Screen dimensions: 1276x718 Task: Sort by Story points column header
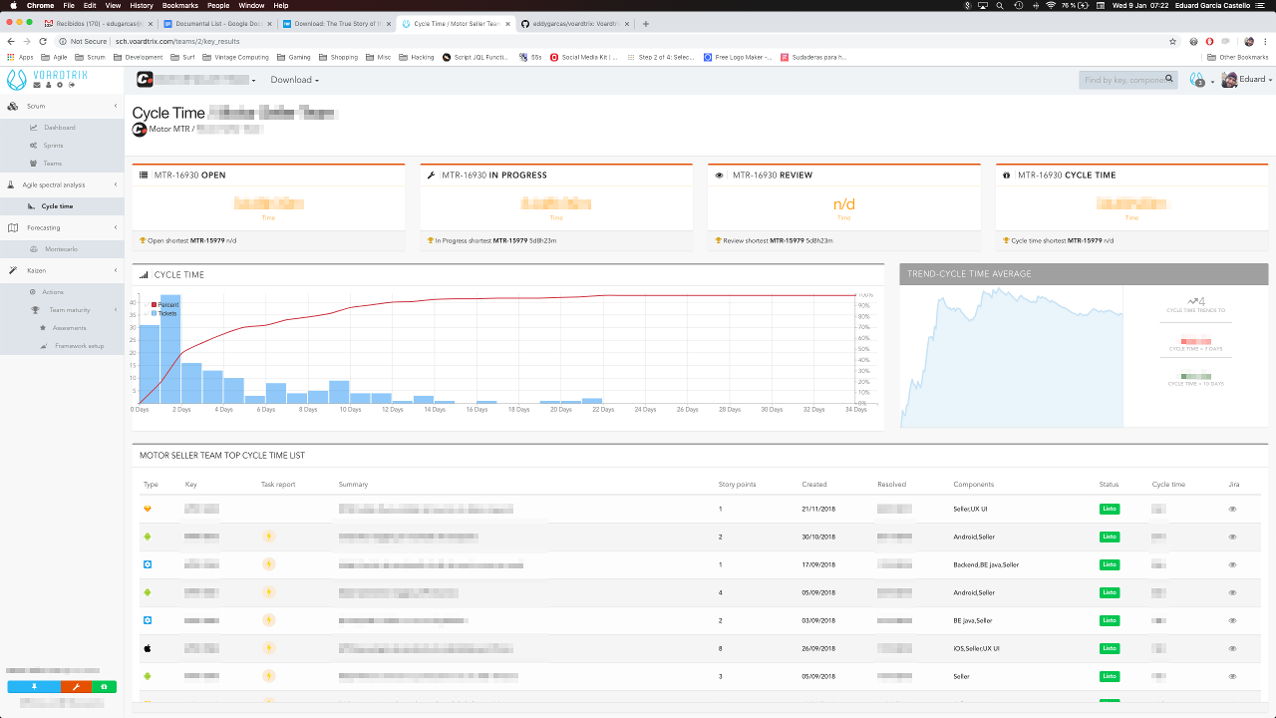tap(737, 485)
